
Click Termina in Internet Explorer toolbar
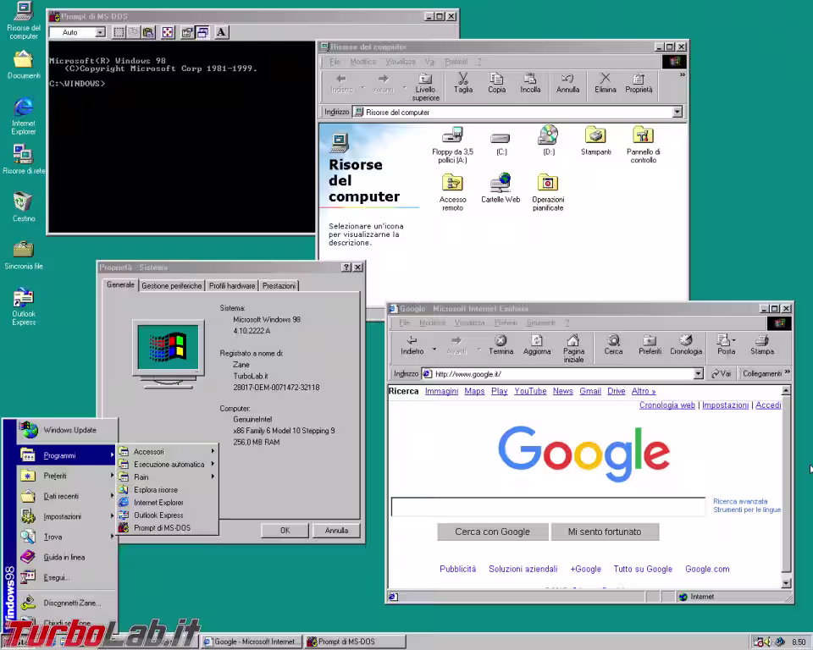click(x=501, y=344)
